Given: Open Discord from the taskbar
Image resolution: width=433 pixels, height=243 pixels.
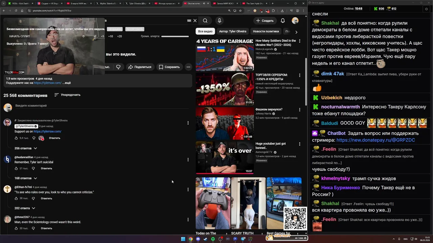Looking at the screenshot, I should click(198, 239).
